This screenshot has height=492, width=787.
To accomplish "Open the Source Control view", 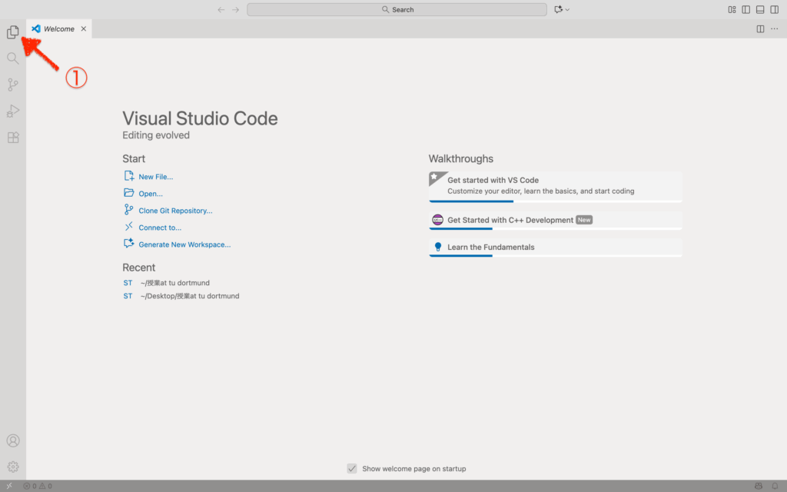I will (12, 85).
